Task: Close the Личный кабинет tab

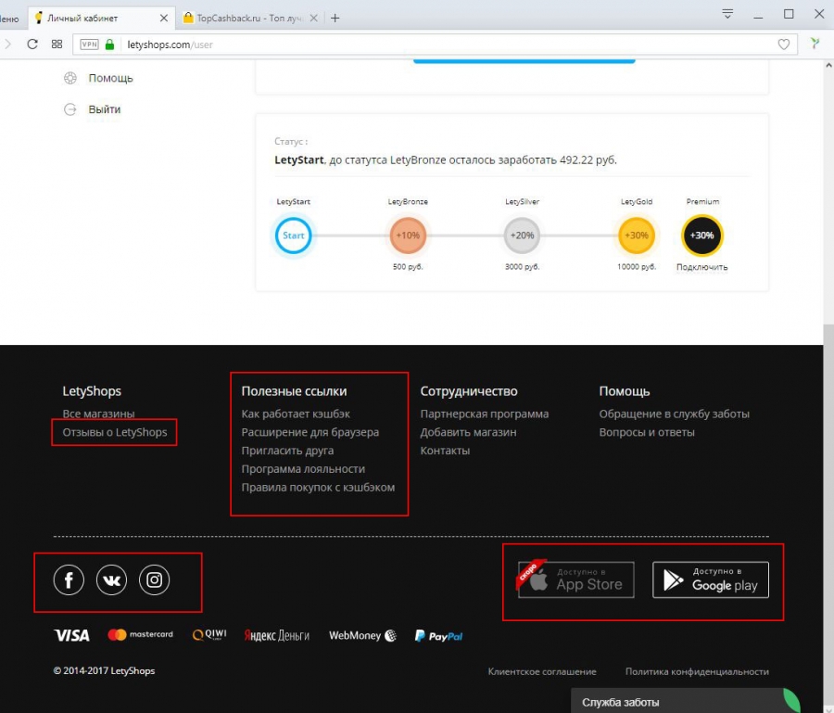Action: [x=164, y=19]
